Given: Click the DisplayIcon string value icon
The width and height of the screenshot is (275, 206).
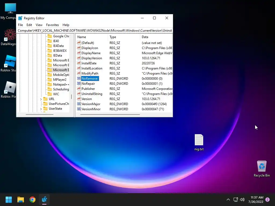Looking at the screenshot, I should [x=79, y=48].
